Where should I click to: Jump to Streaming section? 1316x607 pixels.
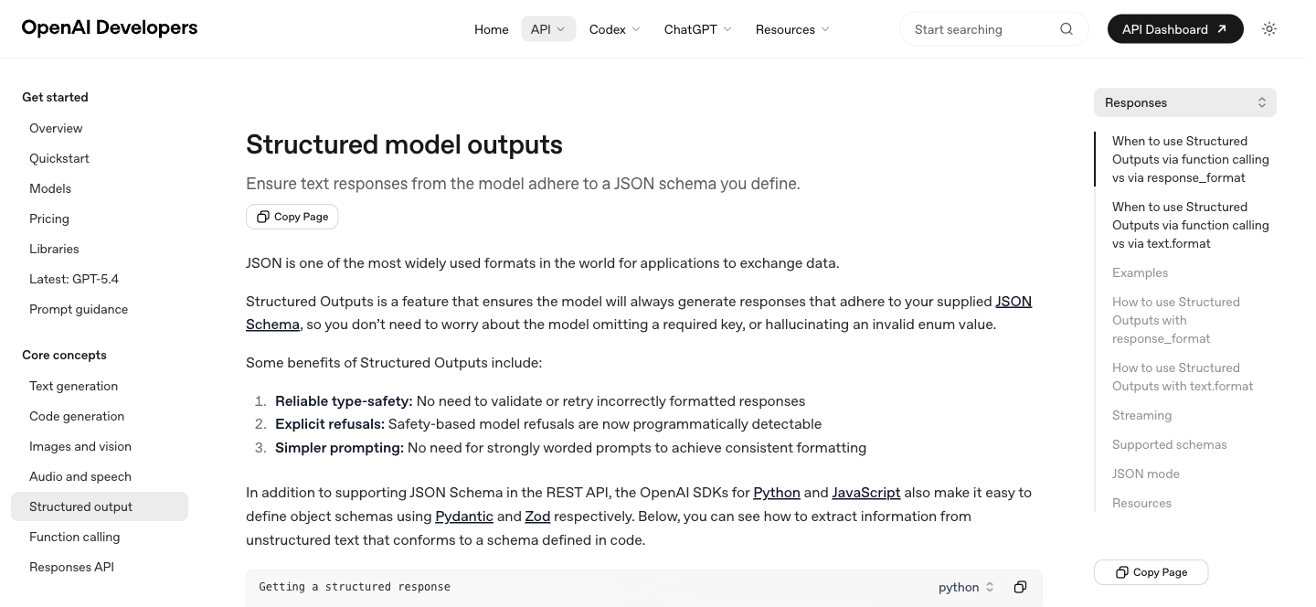[x=1142, y=415]
